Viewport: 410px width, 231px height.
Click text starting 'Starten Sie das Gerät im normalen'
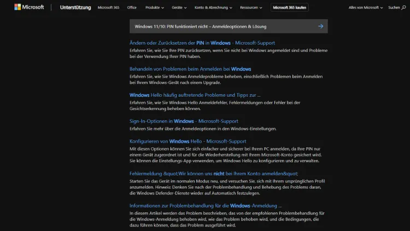point(227,187)
